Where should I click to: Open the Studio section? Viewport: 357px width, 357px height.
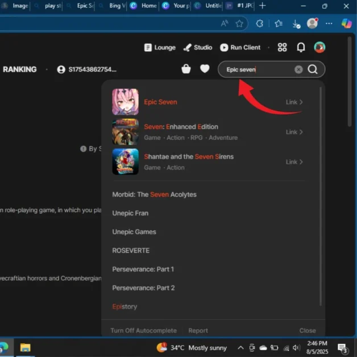click(x=198, y=47)
